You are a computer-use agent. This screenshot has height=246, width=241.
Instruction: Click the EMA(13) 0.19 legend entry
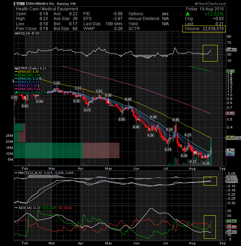click(x=27, y=82)
